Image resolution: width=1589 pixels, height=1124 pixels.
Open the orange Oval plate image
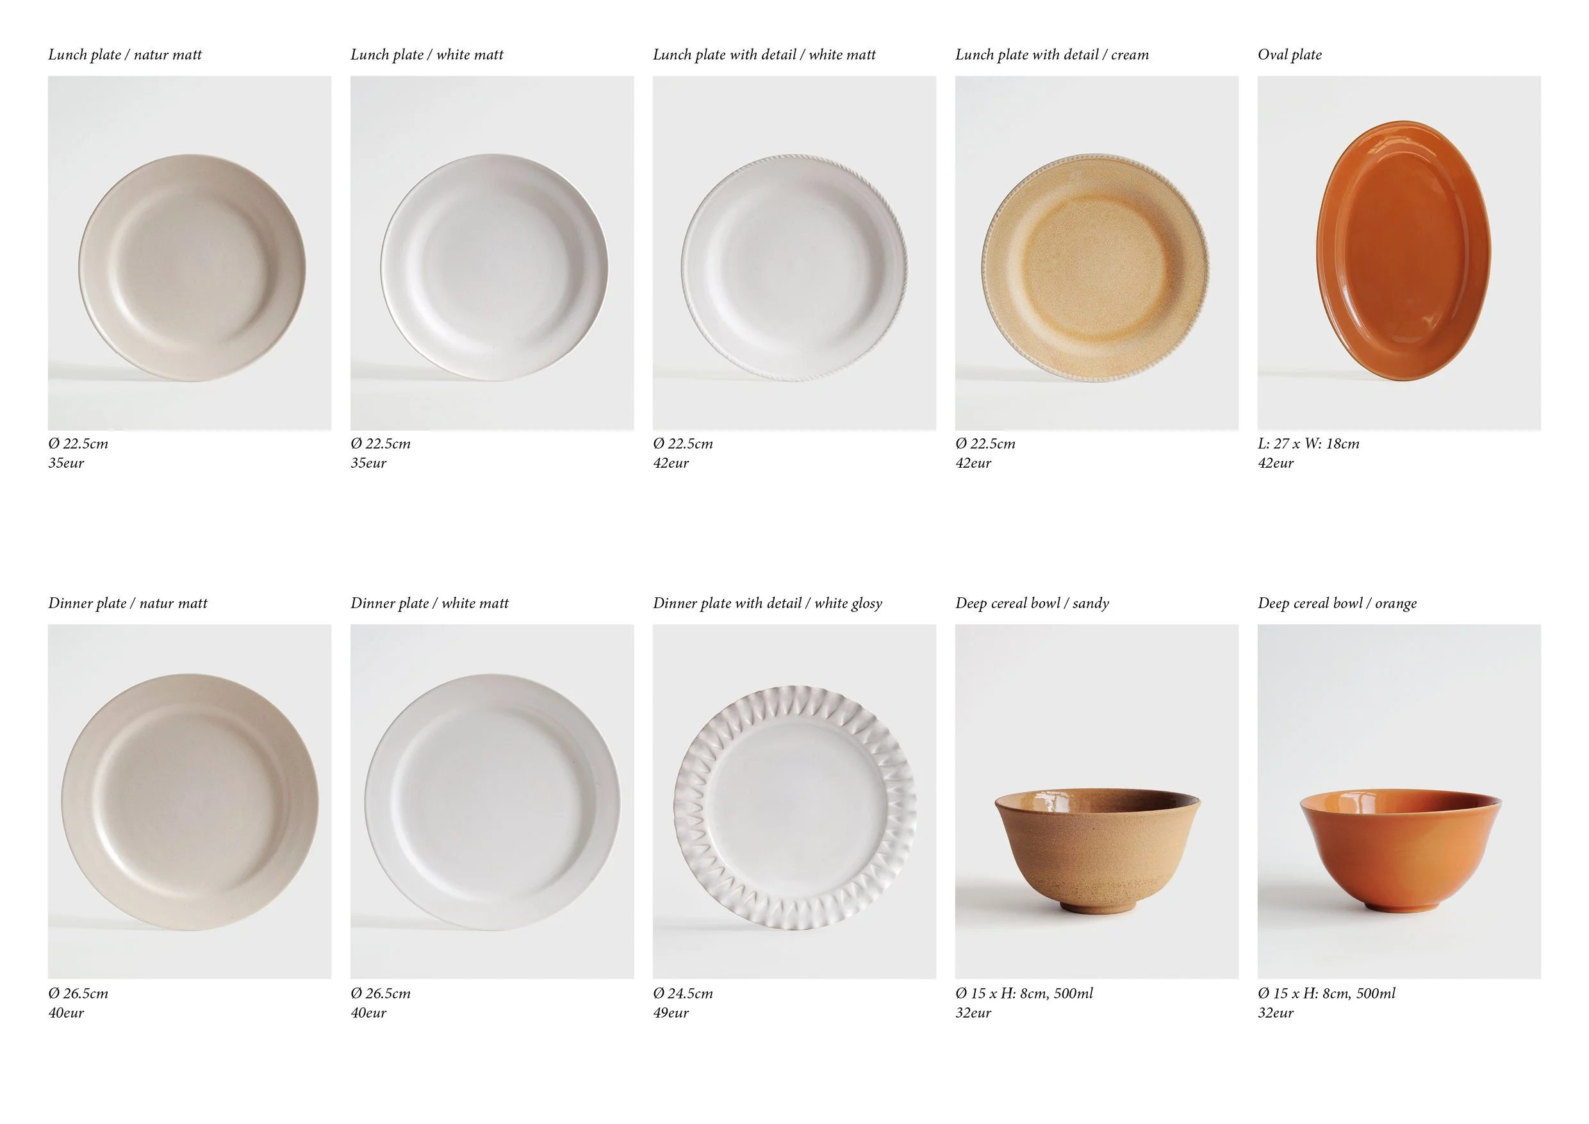pyautogui.click(x=1399, y=253)
